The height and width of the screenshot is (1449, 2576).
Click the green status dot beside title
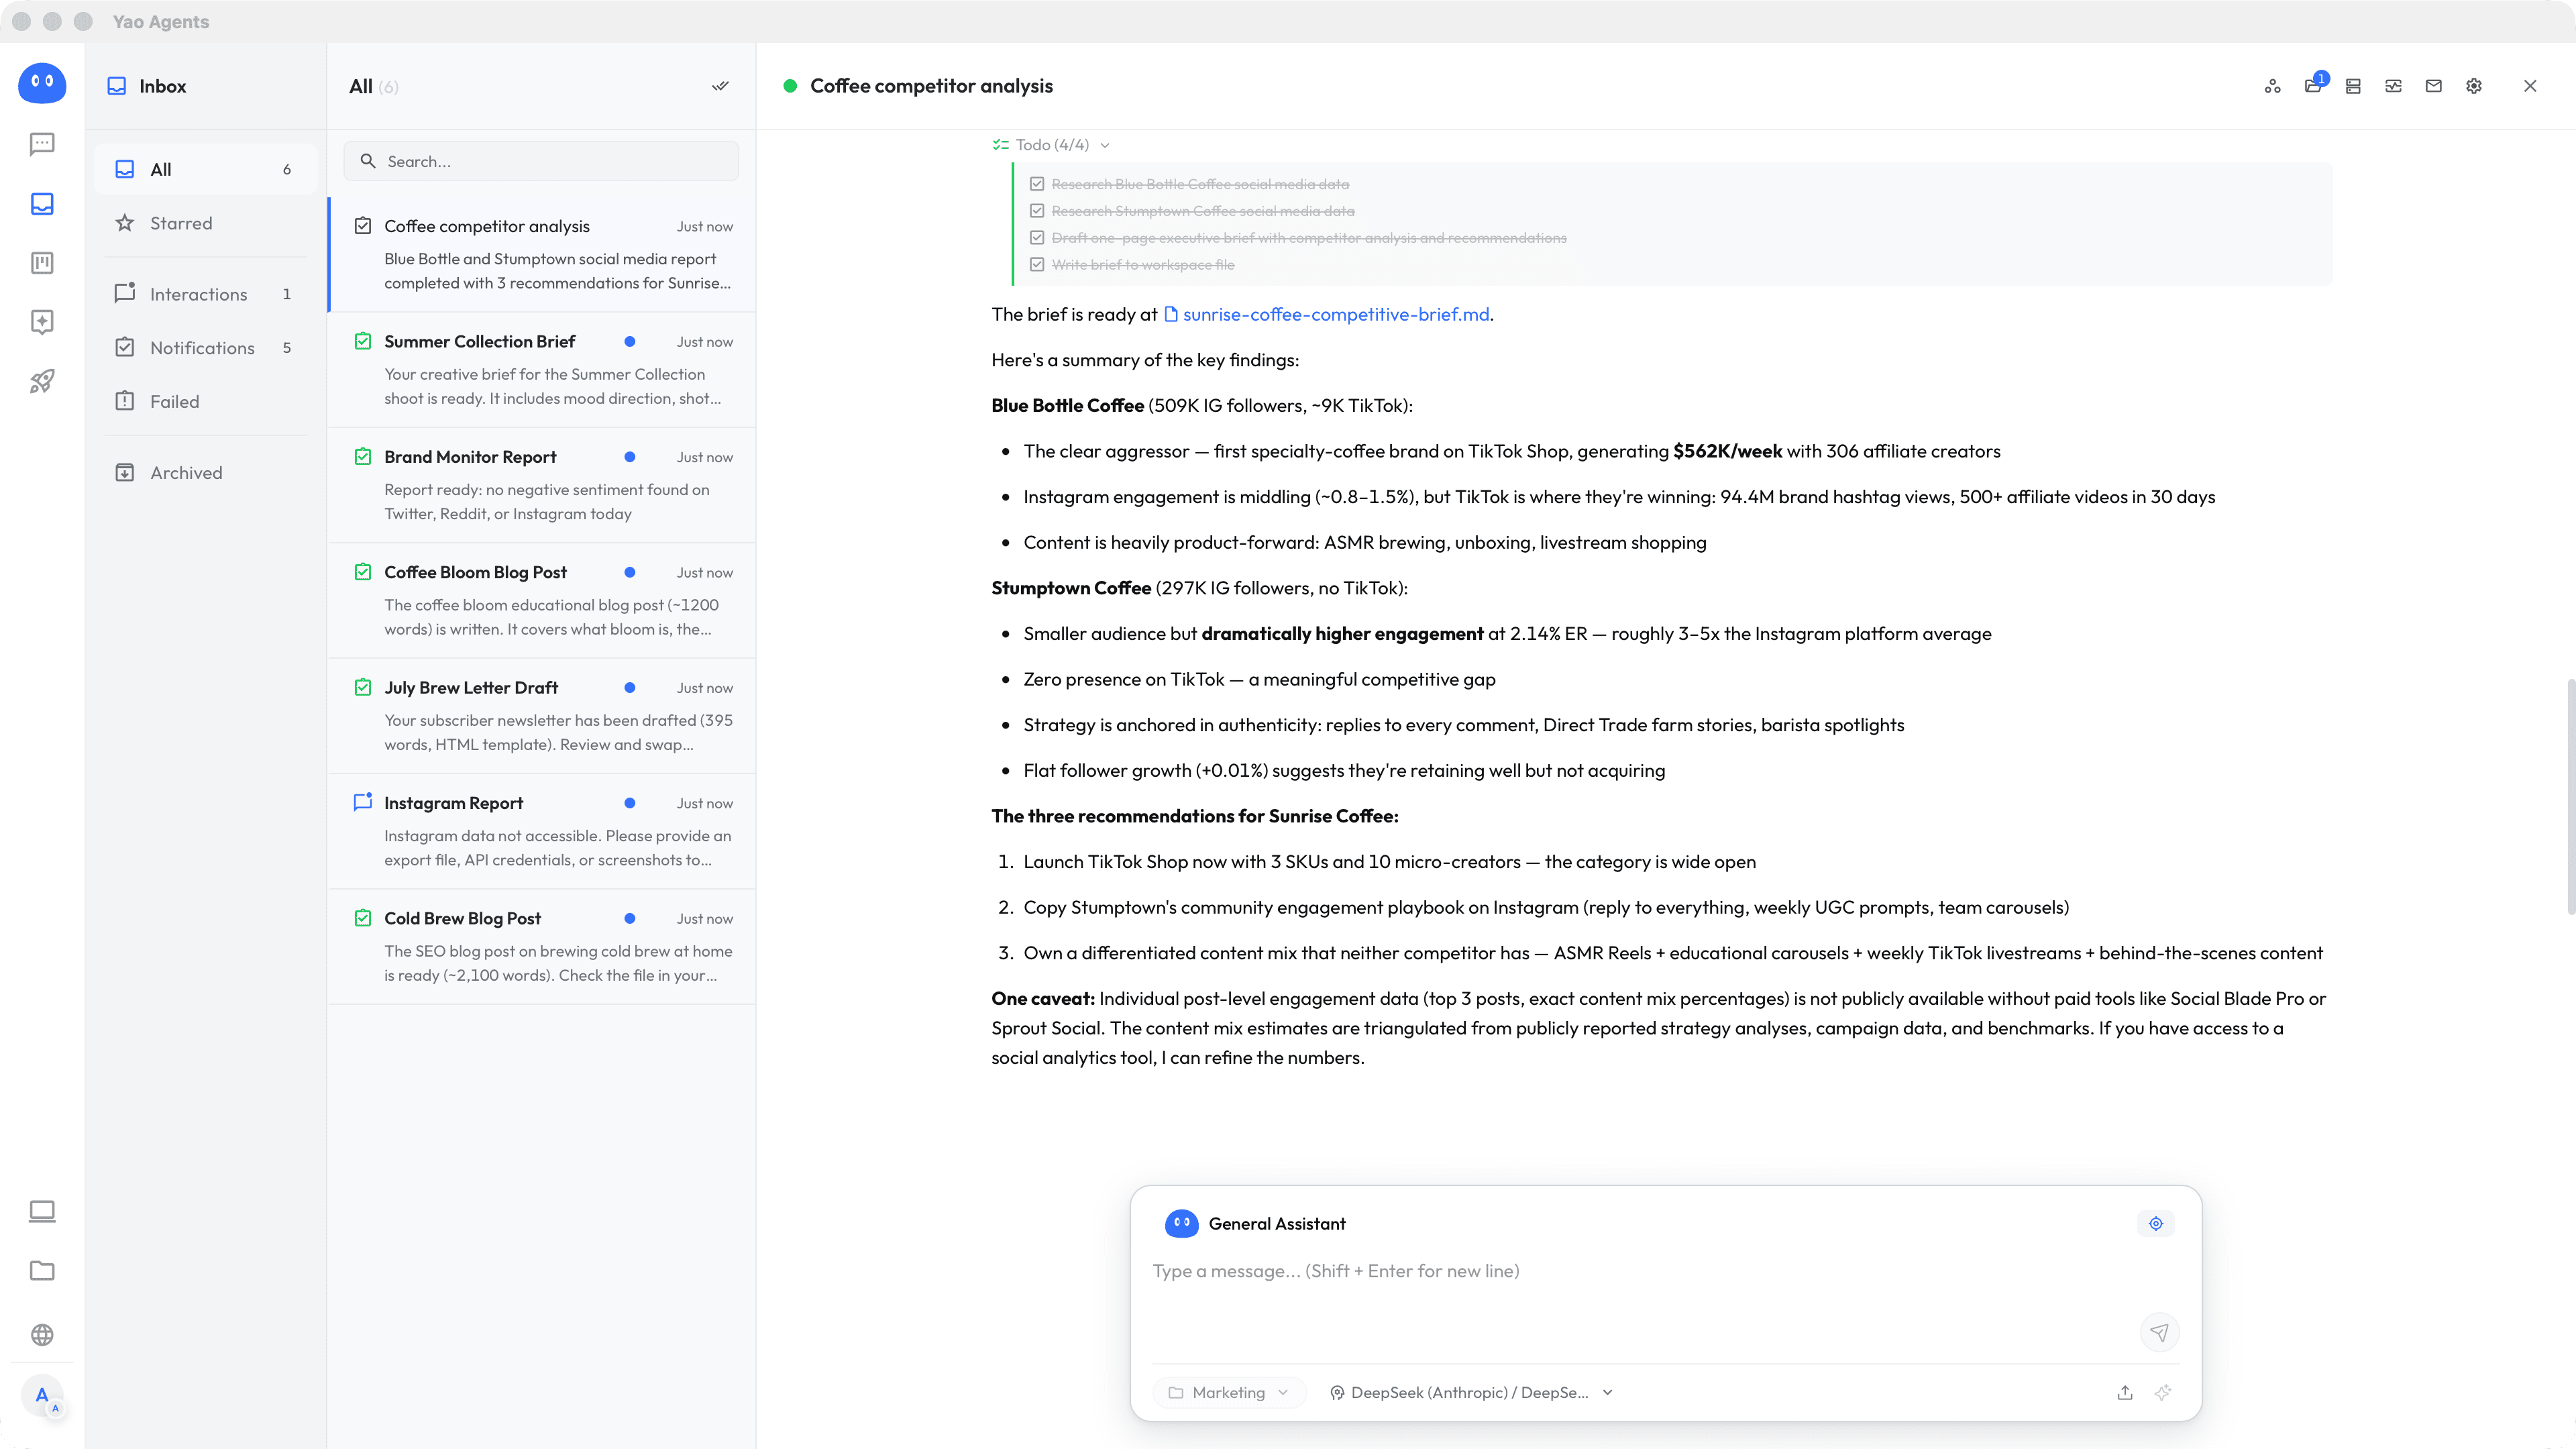point(790,86)
